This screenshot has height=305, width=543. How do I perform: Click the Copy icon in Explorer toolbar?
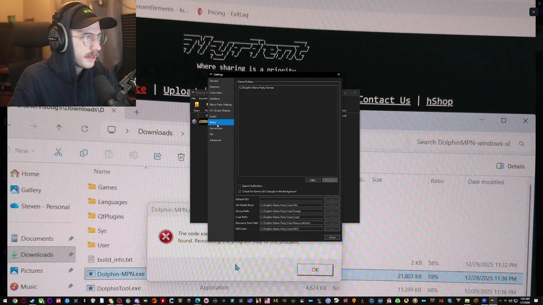click(x=84, y=153)
